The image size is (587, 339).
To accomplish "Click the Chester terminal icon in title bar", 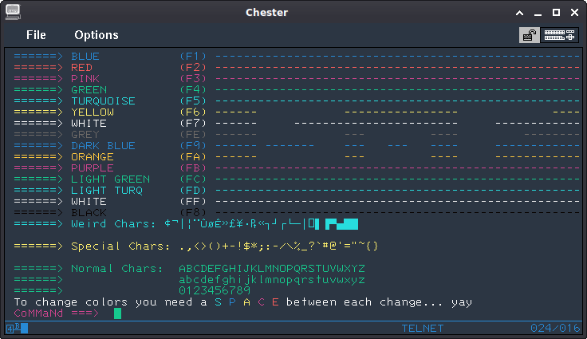I will [x=13, y=12].
